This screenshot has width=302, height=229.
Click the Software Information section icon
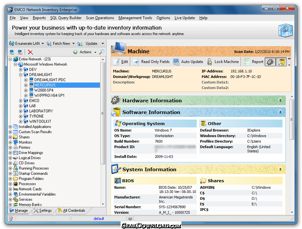[116, 112]
